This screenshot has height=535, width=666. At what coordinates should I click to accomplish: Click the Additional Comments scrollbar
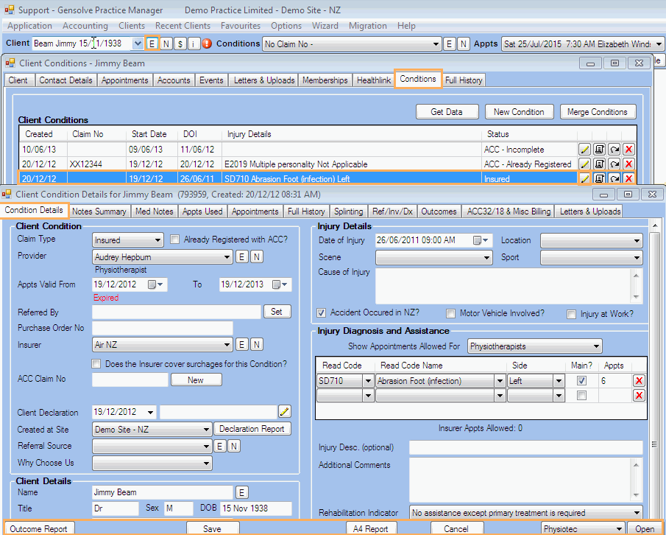pos(636,480)
